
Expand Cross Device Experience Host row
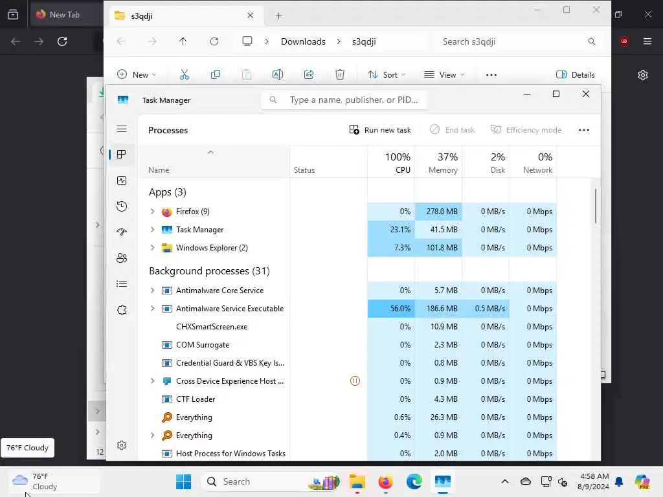(152, 381)
